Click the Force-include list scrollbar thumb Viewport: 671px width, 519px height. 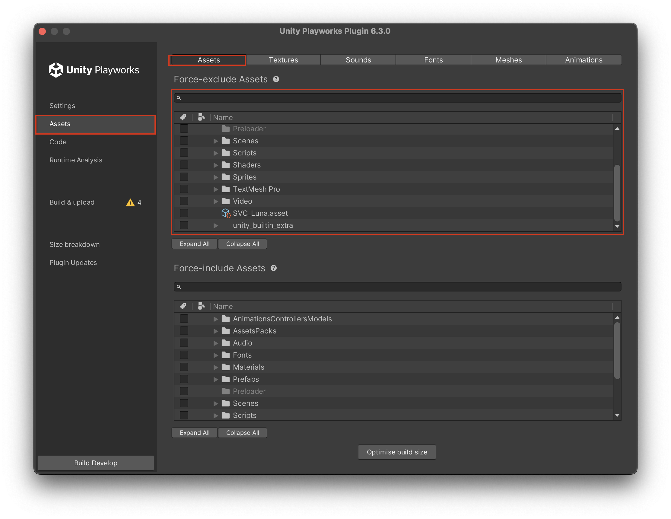point(617,350)
